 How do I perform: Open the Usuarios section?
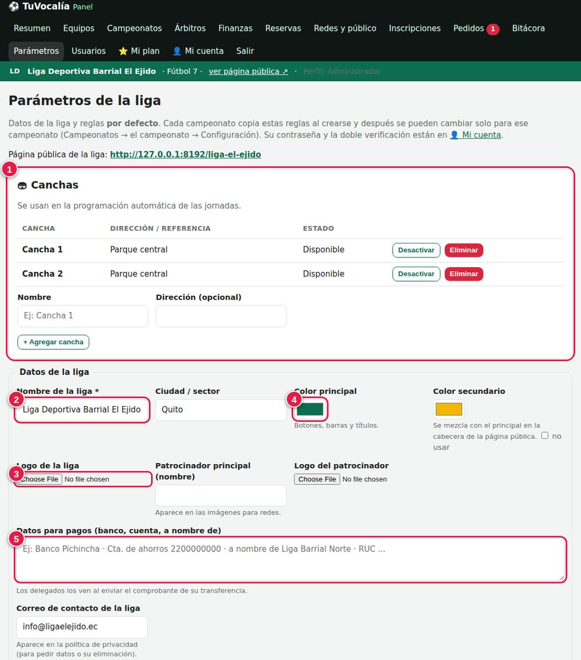(x=88, y=51)
